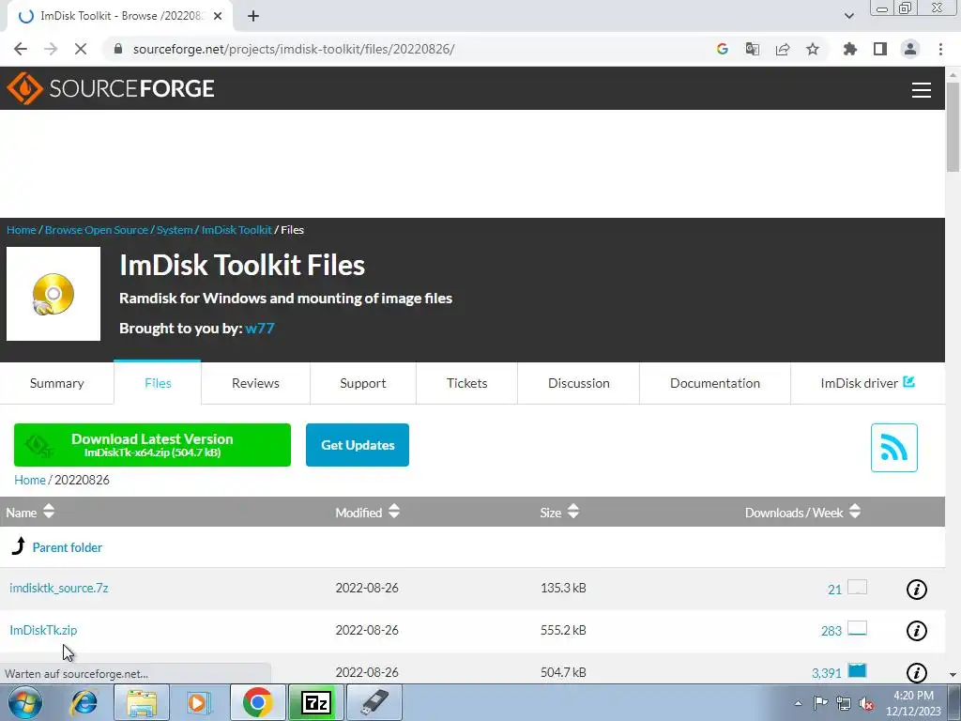Screen dimensions: 961x721
Task: Click the address bar URL
Action: pyautogui.click(x=294, y=49)
